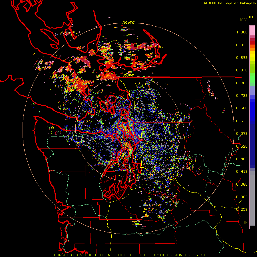Click the 0.5 DEG elevation text
Screen dimensions: 257x257
pos(138,255)
